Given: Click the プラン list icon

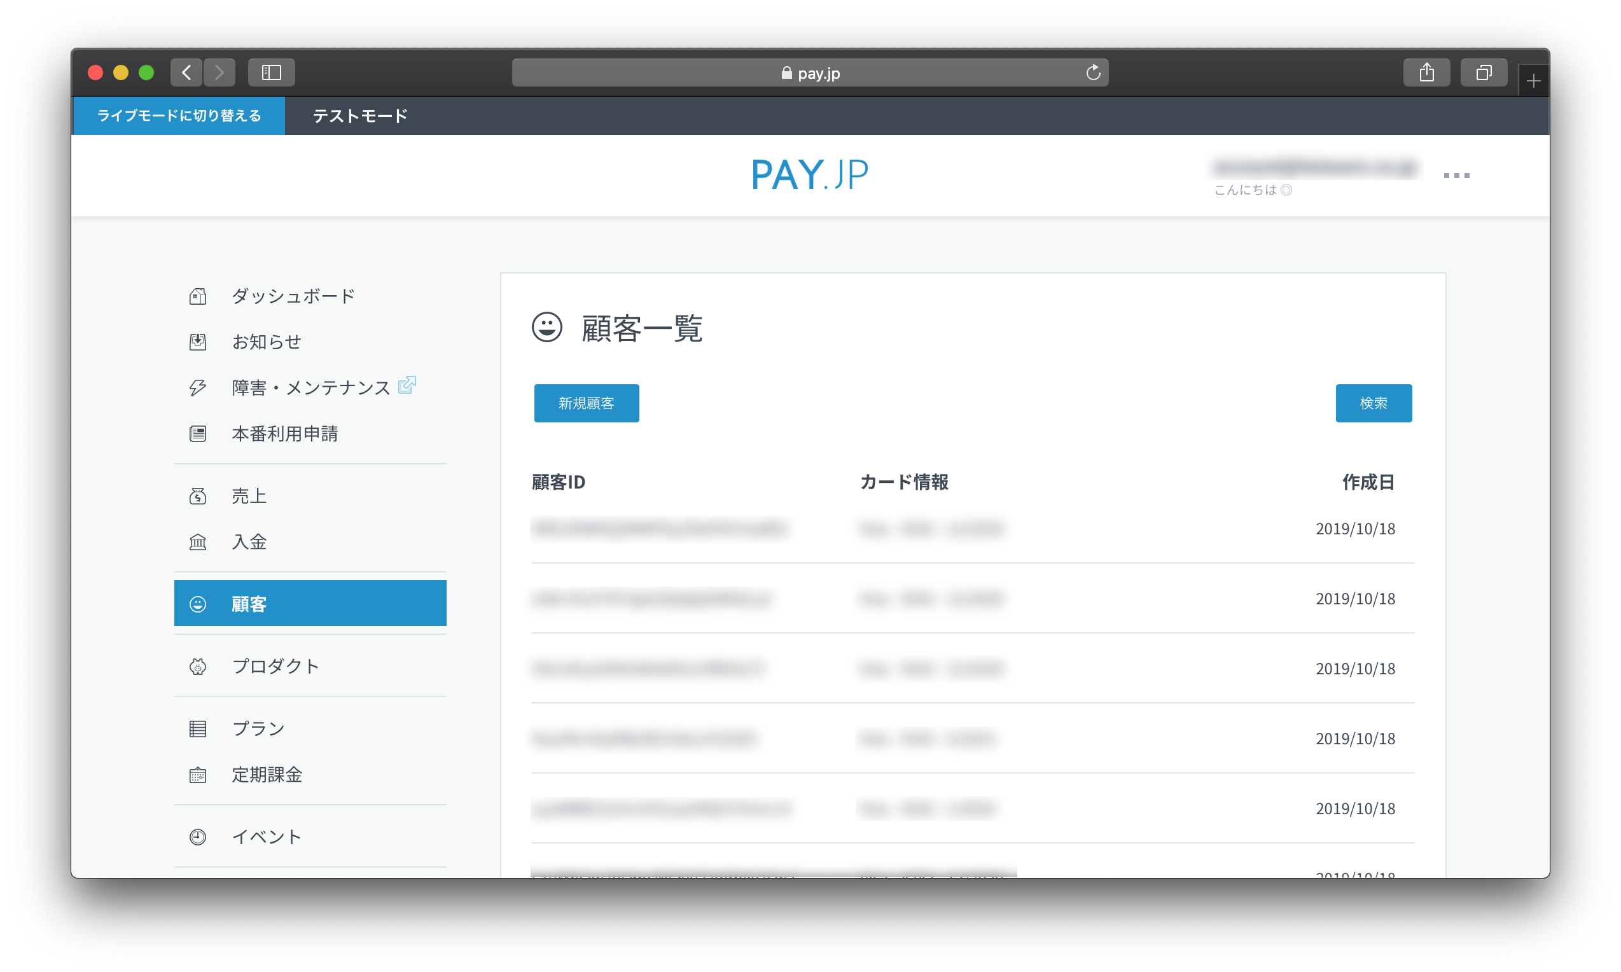Looking at the screenshot, I should pyautogui.click(x=198, y=728).
